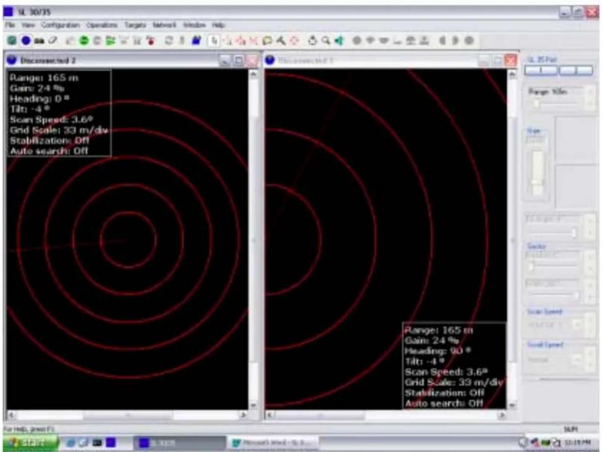Open the Window menu
Image resolution: width=602 pixels, height=452 pixels.
tap(194, 25)
